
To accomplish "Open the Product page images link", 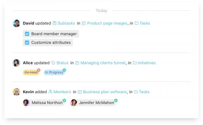I will tap(107, 23).
